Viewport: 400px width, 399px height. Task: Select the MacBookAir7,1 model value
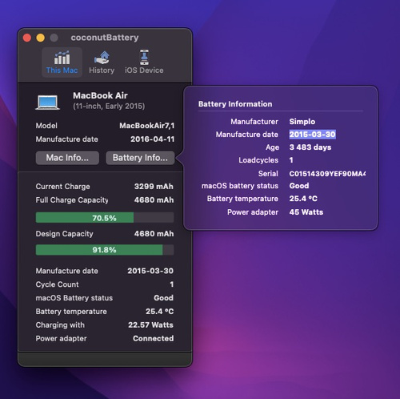click(x=147, y=126)
